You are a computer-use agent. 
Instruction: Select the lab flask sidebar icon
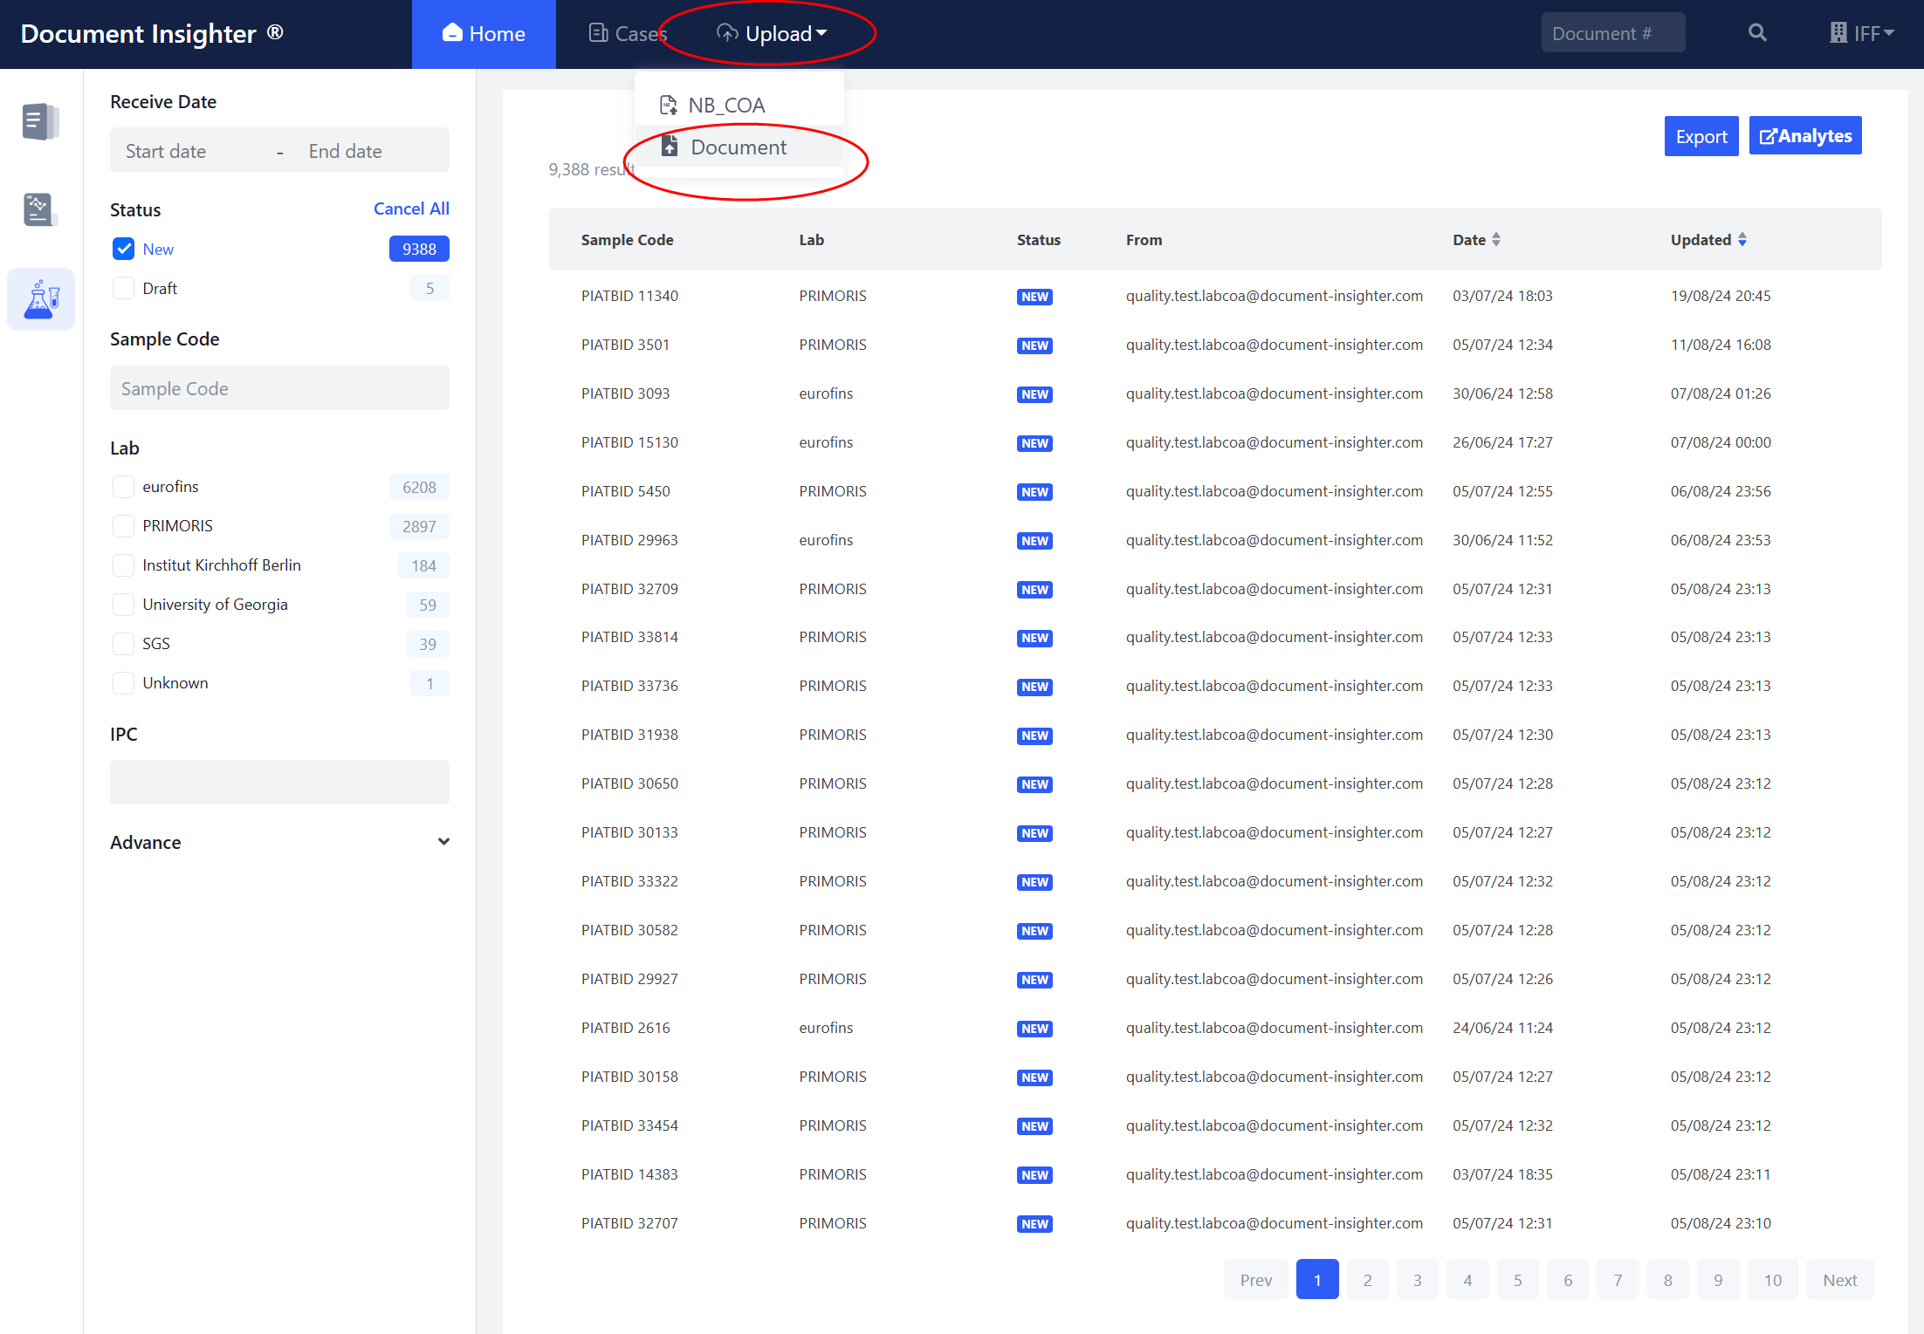(x=40, y=299)
